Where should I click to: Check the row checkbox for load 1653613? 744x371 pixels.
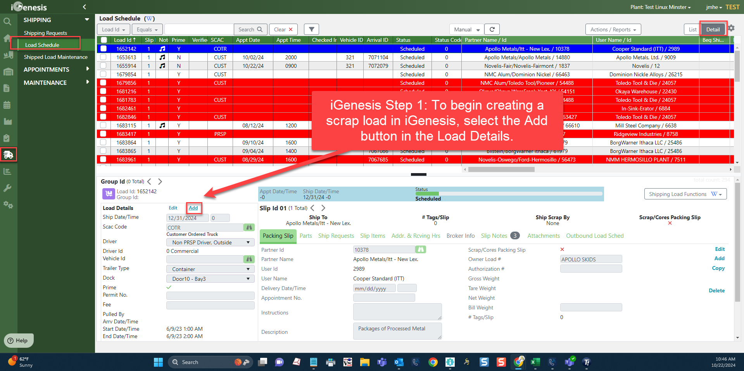[x=103, y=57]
